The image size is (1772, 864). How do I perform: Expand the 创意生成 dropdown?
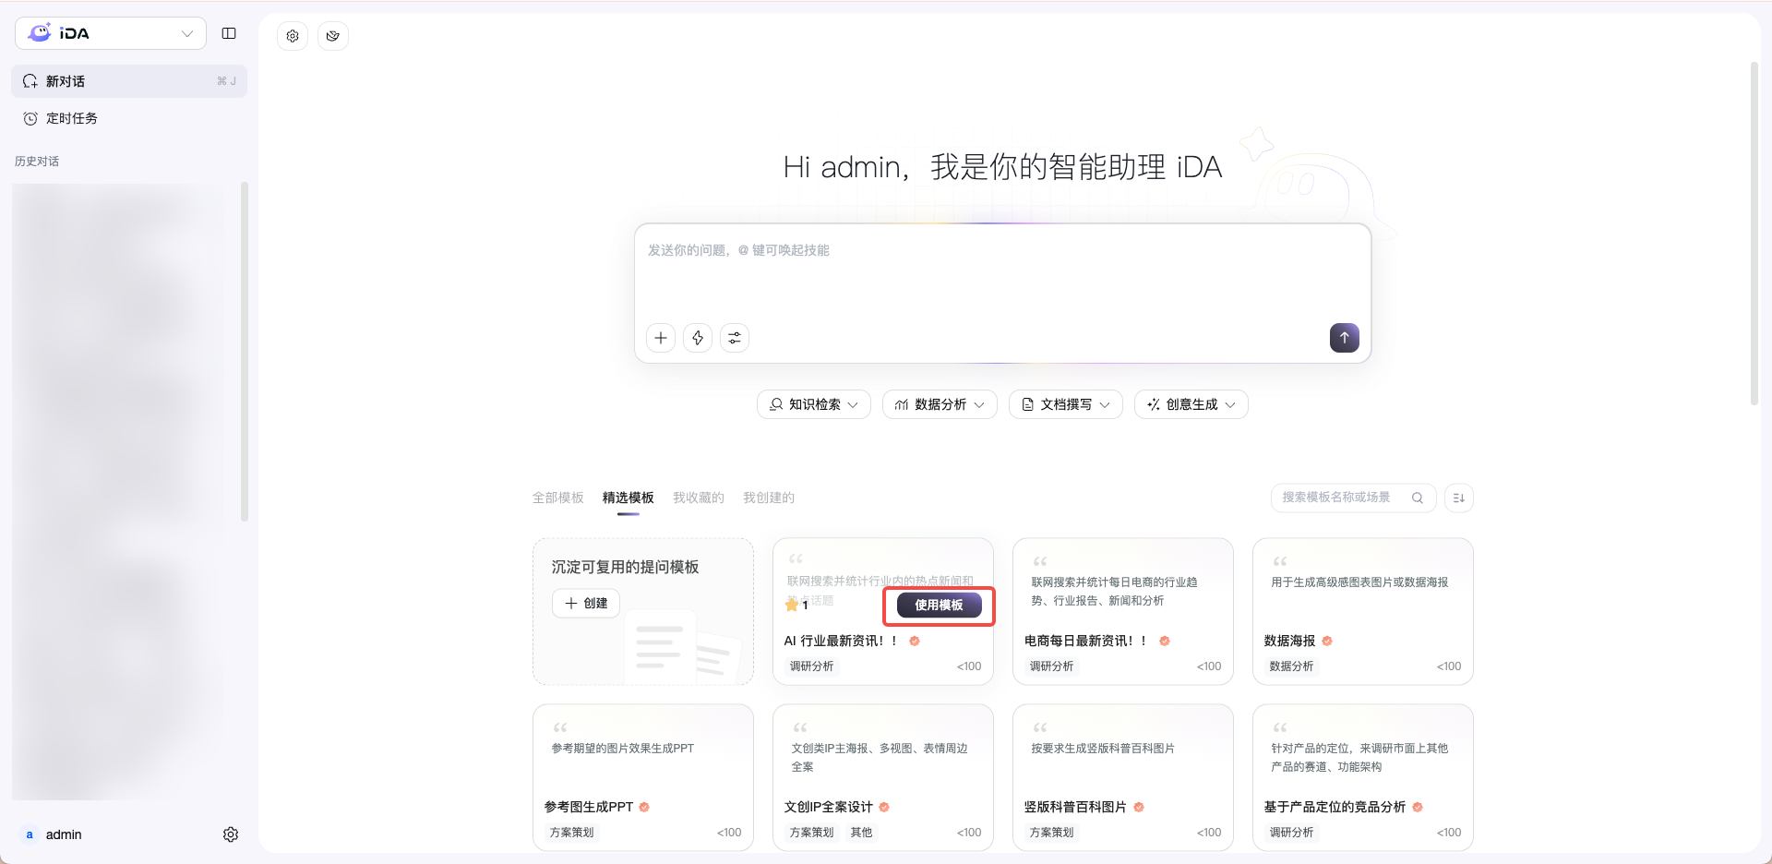pyautogui.click(x=1191, y=404)
